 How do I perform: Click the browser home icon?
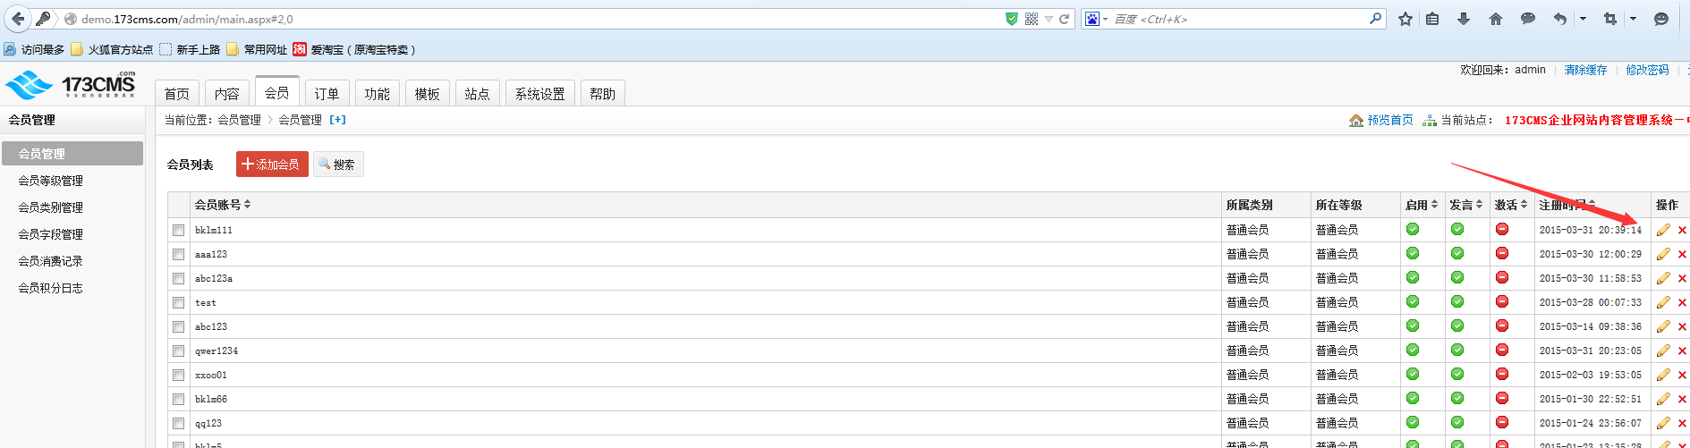[1496, 19]
